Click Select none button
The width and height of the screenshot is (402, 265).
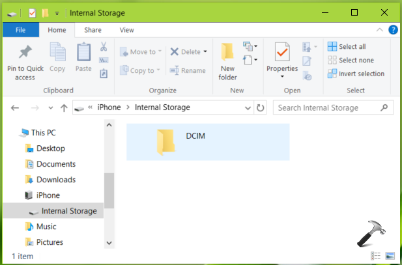coord(351,60)
